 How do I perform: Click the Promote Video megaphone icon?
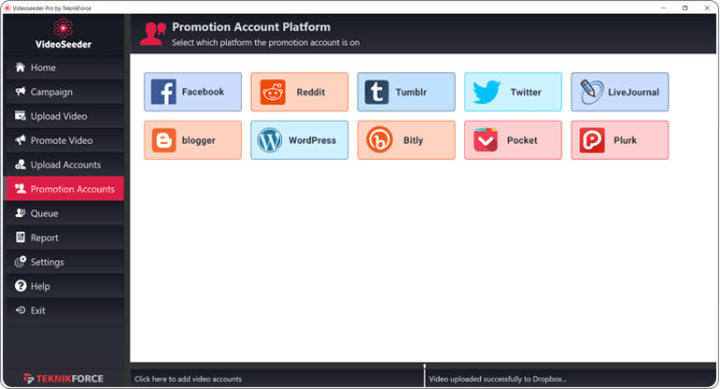tap(21, 139)
